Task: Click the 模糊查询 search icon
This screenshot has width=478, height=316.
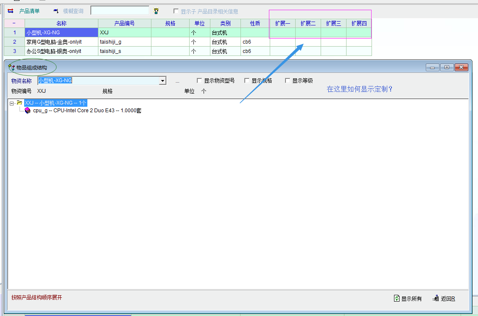Action: 56,11
